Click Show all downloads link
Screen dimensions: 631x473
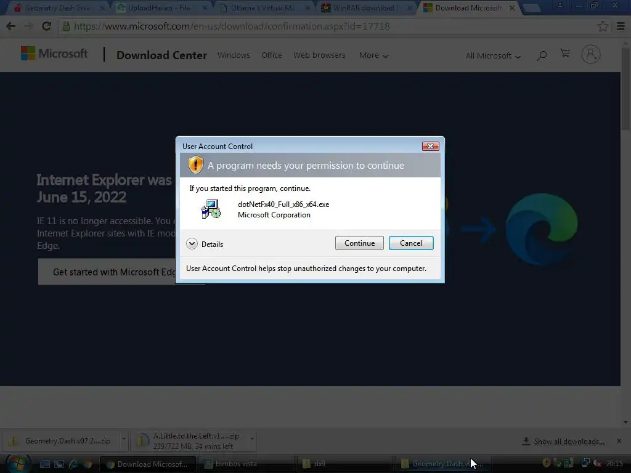(x=569, y=442)
